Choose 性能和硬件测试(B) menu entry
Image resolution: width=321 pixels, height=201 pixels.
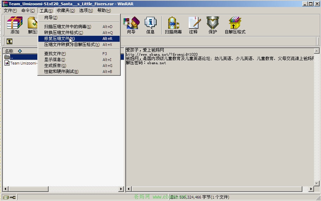click(79, 72)
